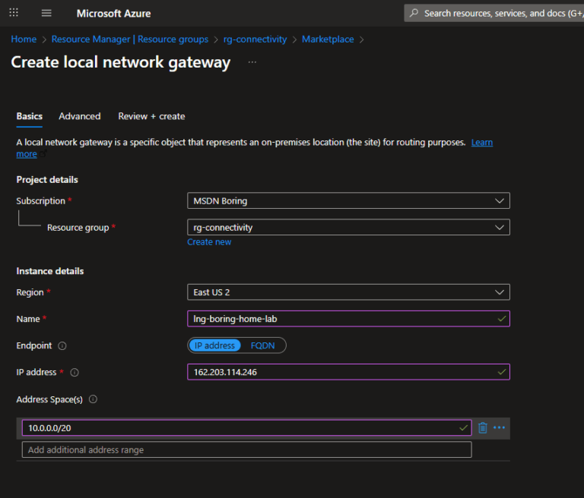Open rg-connectivity breadcrumb

pos(255,39)
